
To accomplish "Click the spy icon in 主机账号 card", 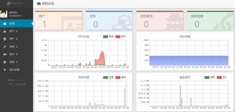I will (174, 21).
